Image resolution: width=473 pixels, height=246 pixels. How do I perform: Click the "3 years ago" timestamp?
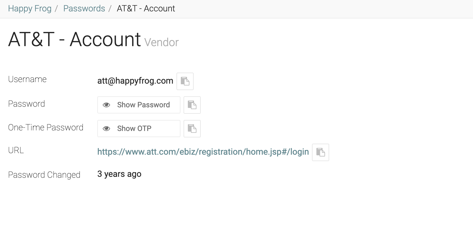(119, 174)
